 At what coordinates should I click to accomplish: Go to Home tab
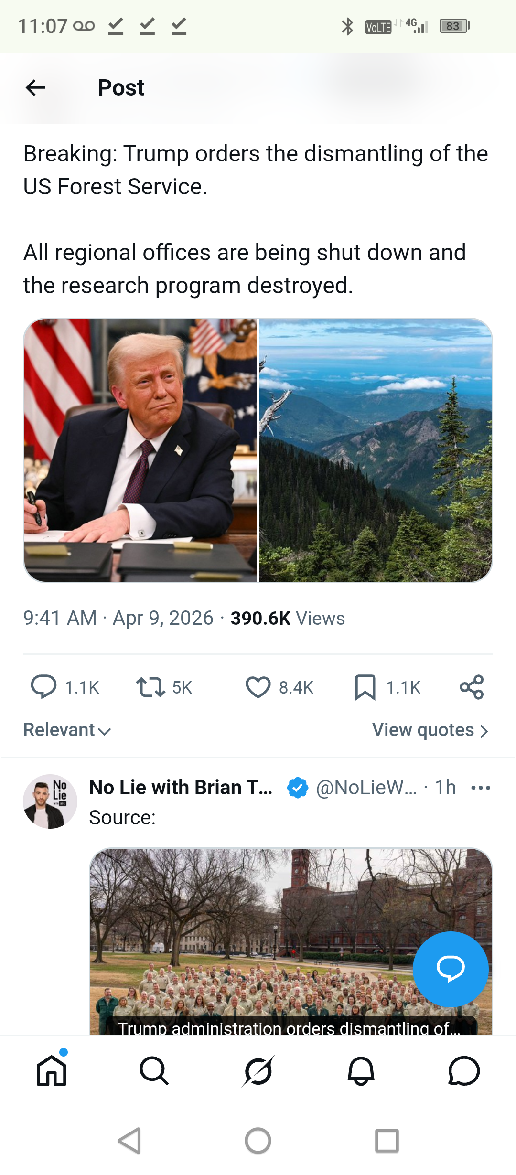click(52, 1071)
